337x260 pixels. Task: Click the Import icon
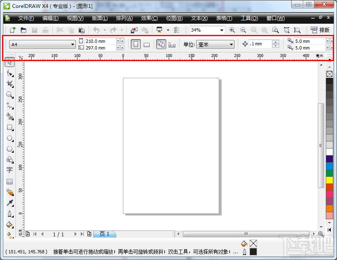click(134, 30)
